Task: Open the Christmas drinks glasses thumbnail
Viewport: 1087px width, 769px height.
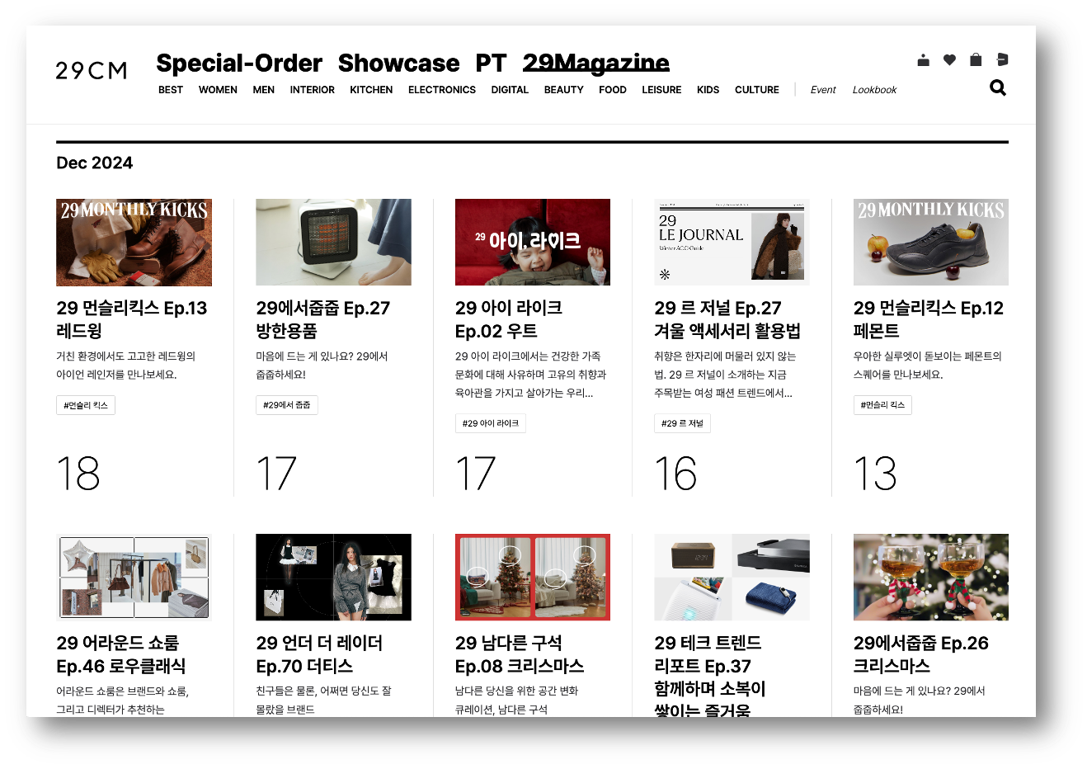Action: 931,577
